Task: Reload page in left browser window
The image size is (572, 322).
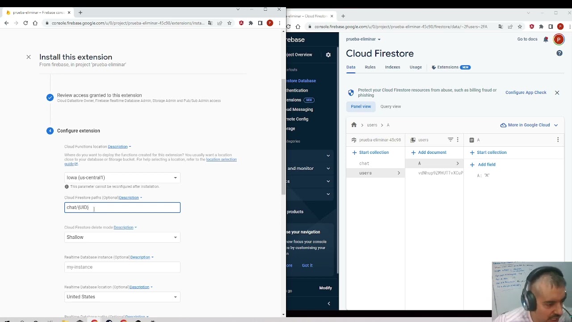Action: point(25,23)
